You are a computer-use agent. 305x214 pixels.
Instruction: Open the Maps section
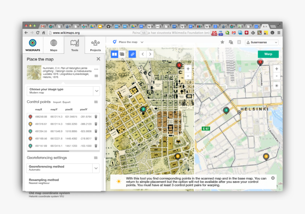click(54, 45)
